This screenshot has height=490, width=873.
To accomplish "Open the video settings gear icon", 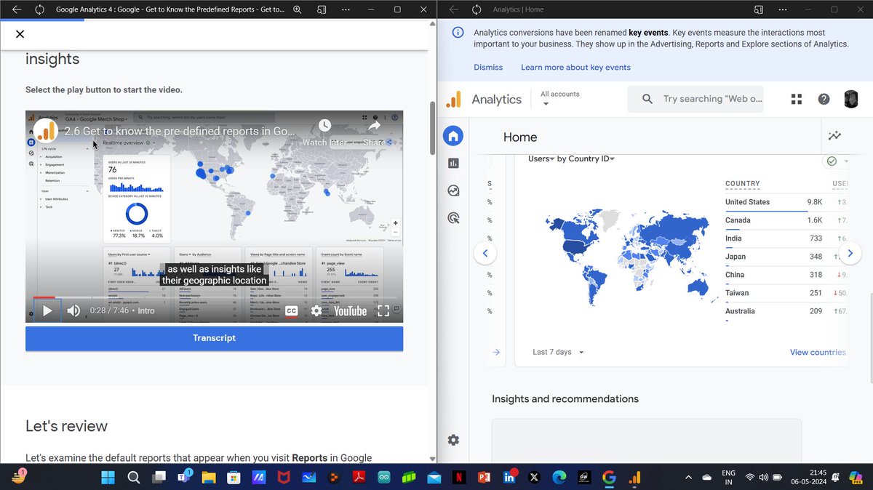I will 316,310.
